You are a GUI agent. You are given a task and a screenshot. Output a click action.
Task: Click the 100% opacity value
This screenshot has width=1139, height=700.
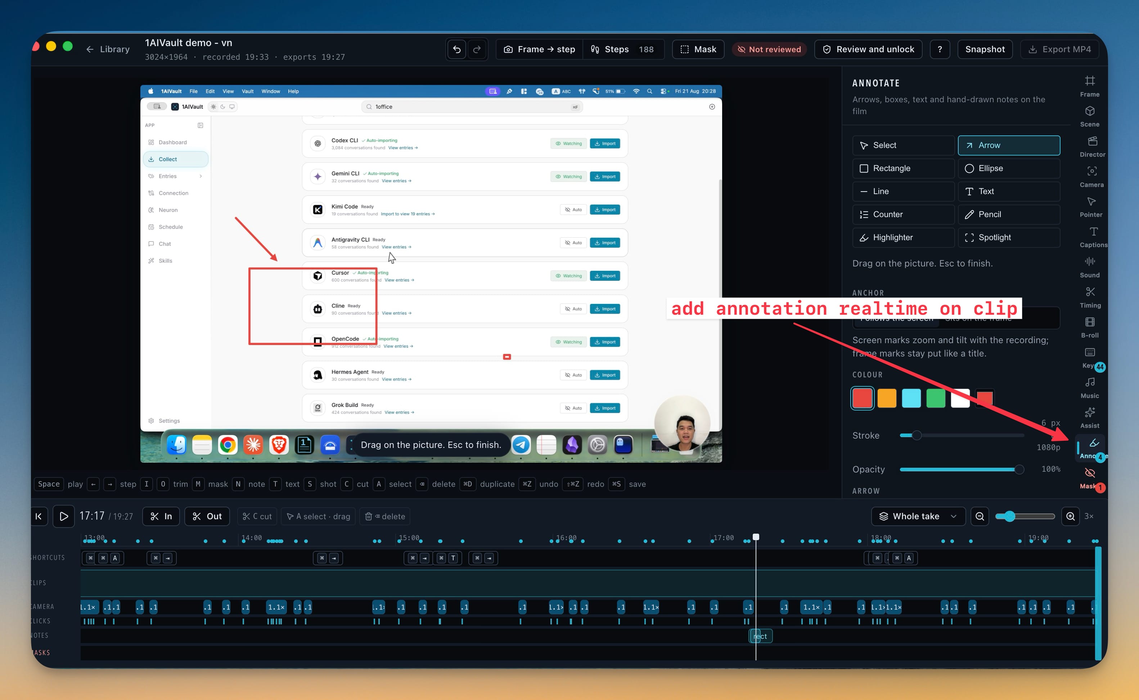[1050, 469]
